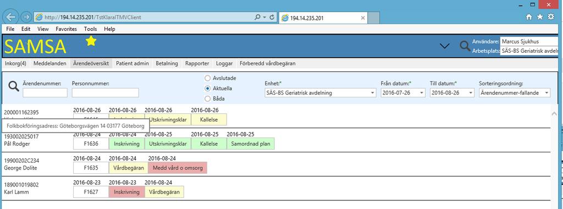
Task: Click Samordnad plan for Pål Rodger
Action: tap(251, 144)
